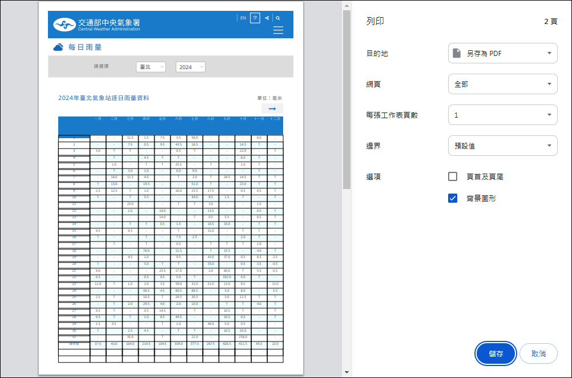This screenshot has width=572, height=378.
Task: Open the 每張工作表頁數 dropdown
Action: click(x=502, y=114)
